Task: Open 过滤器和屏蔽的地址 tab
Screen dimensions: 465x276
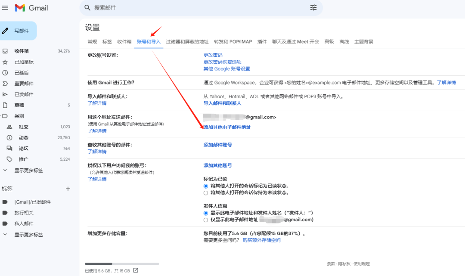Action: tap(187, 42)
